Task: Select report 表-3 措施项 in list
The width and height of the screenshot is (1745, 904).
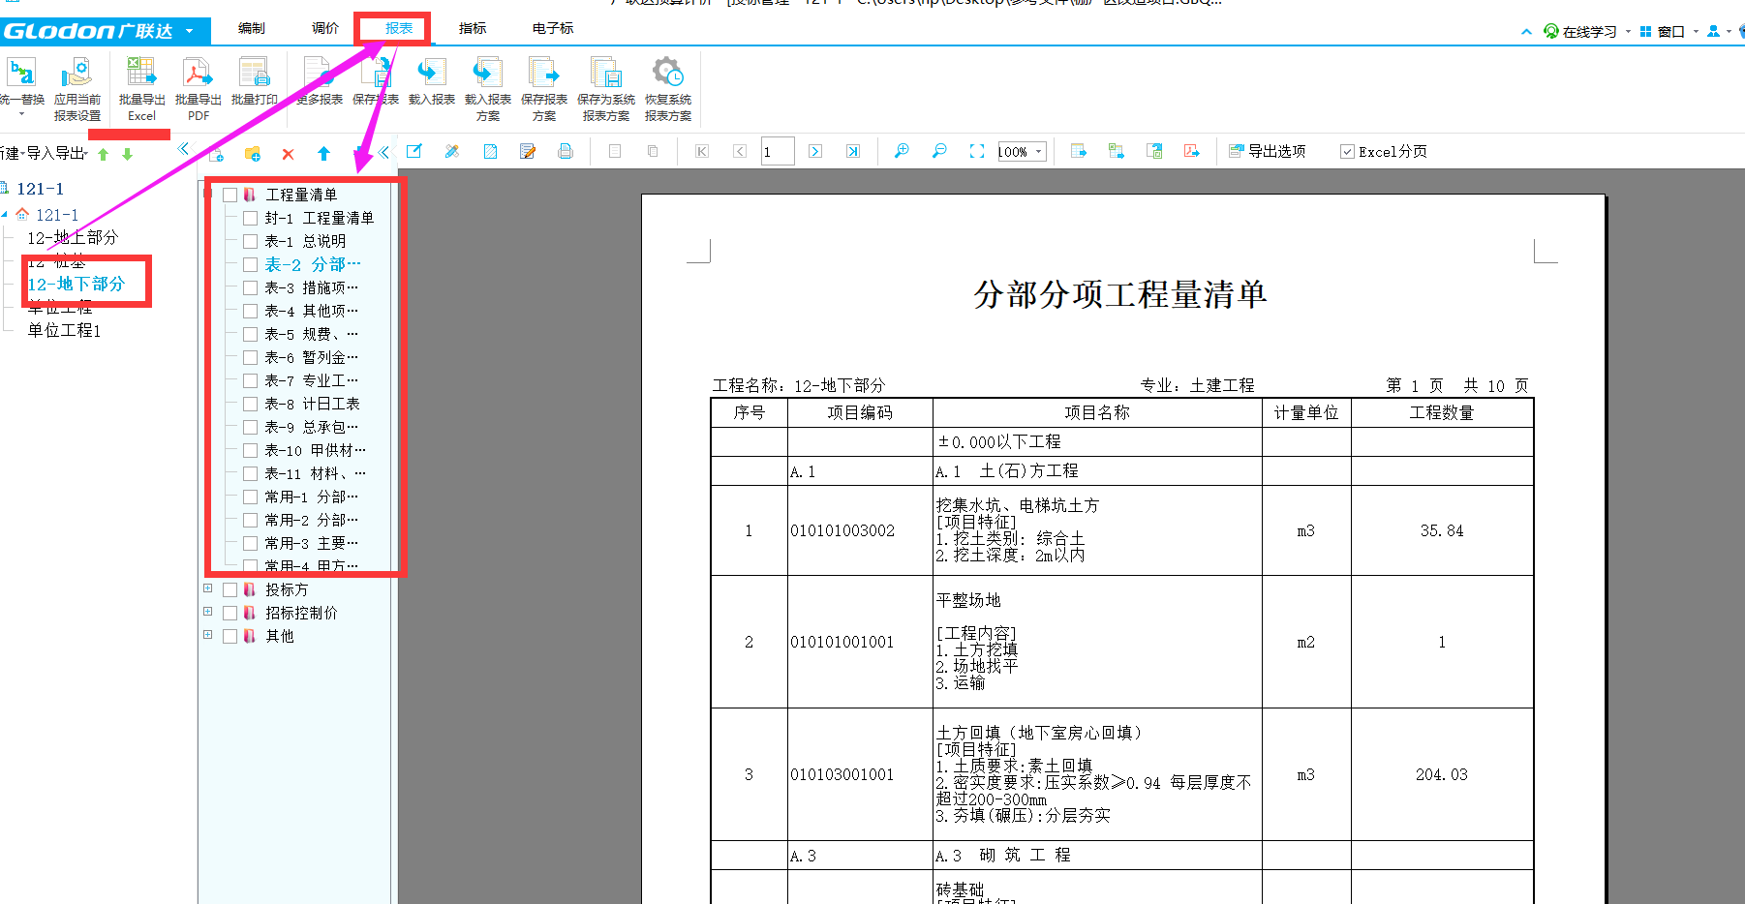Action: pyautogui.click(x=312, y=287)
